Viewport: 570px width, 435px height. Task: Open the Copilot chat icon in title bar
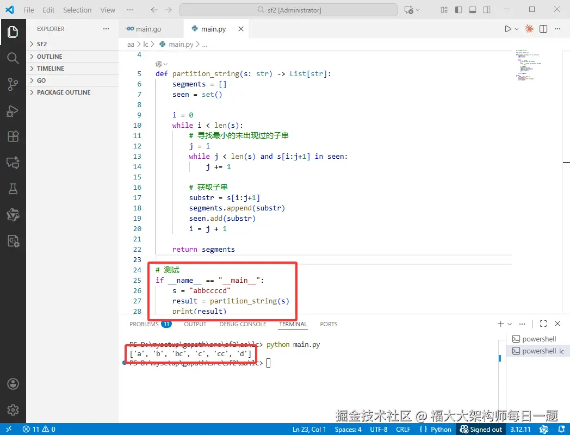tap(409, 10)
